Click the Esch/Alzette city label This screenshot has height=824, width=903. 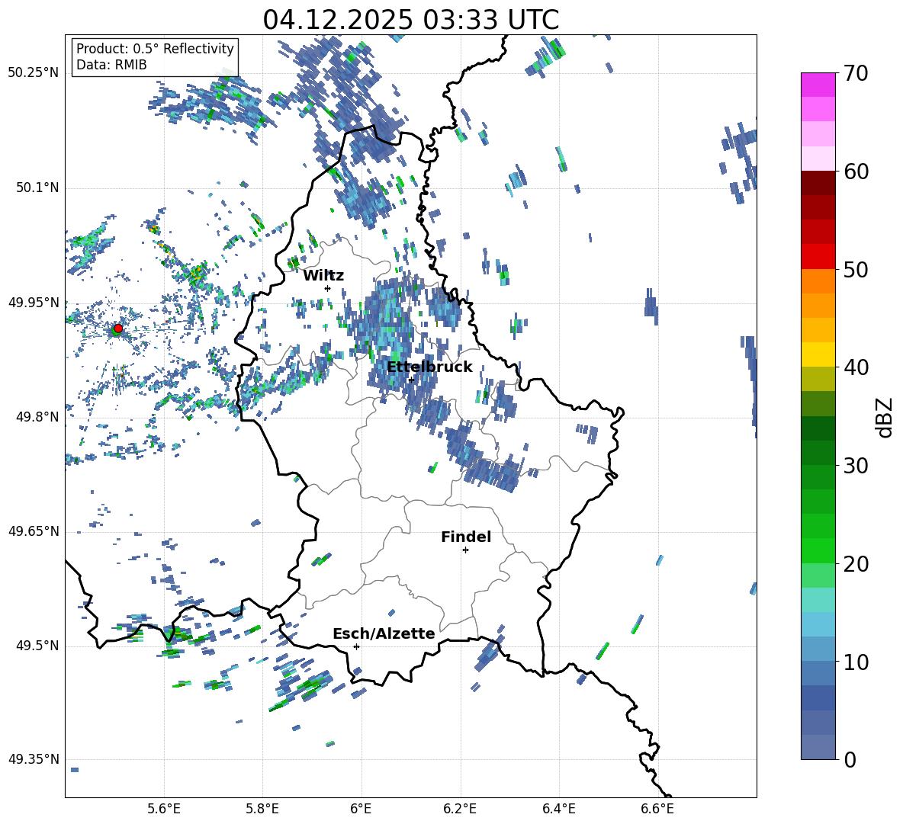point(384,633)
